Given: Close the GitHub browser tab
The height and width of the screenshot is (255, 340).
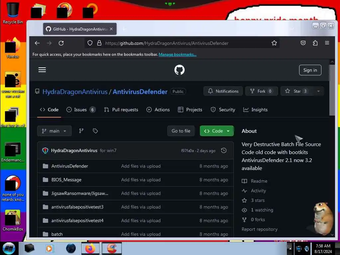Looking at the screenshot, I should 111,29.
